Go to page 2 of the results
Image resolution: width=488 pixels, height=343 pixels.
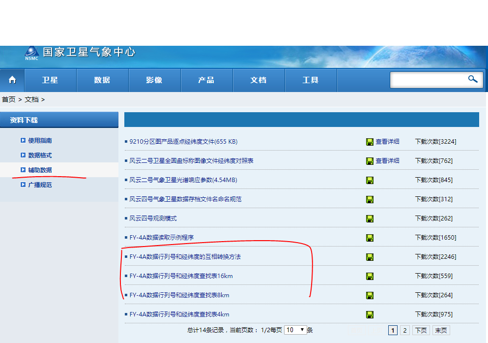coord(404,330)
